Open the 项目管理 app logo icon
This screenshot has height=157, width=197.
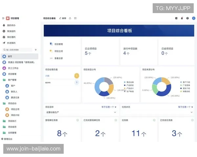[x=8, y=18]
